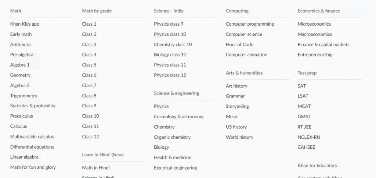Click Hour of Code
The width and height of the screenshot is (376, 178).
tap(239, 45)
